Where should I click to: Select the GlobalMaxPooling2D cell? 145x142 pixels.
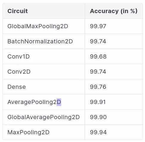[44, 26]
